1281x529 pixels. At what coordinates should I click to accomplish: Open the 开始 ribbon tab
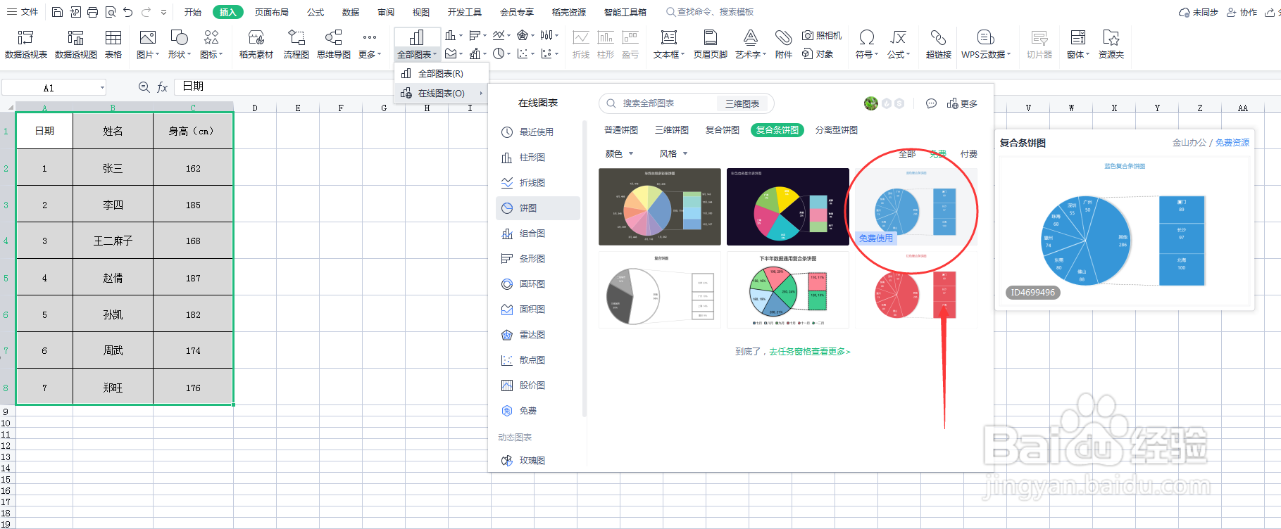(x=193, y=12)
